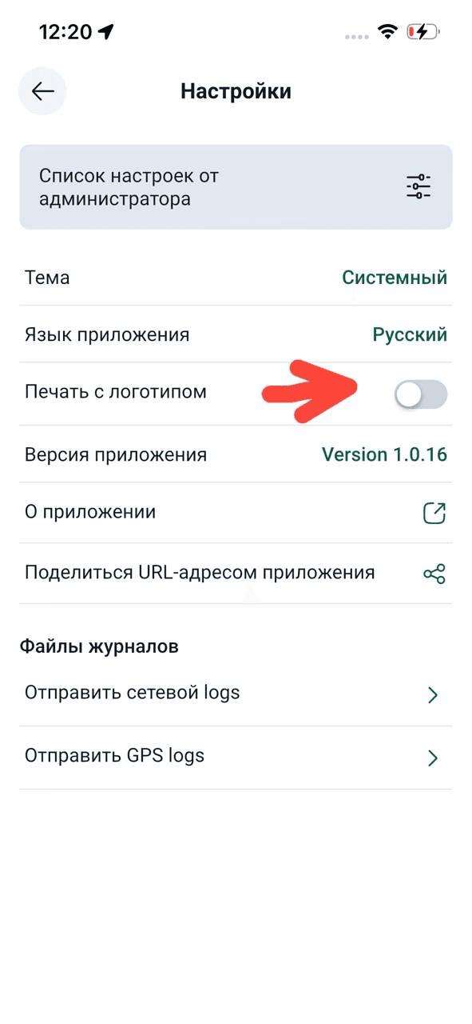Open the external link icon for О приложении

(434, 513)
